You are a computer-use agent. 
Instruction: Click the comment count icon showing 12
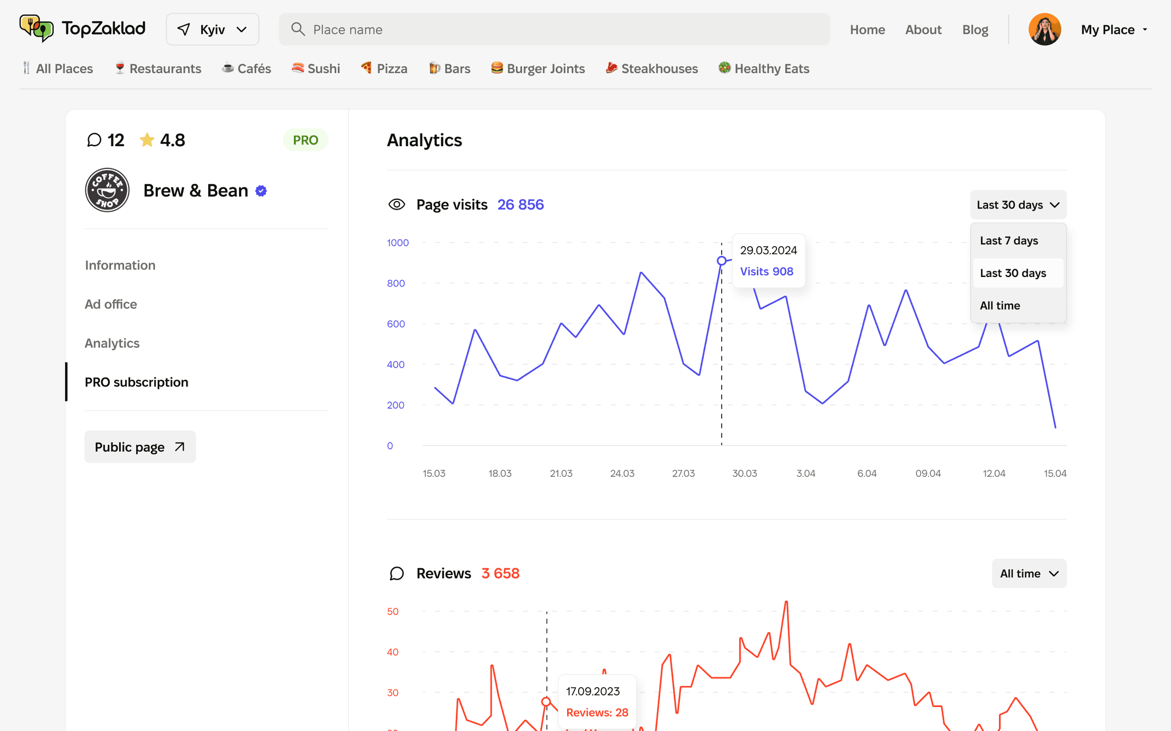point(94,140)
